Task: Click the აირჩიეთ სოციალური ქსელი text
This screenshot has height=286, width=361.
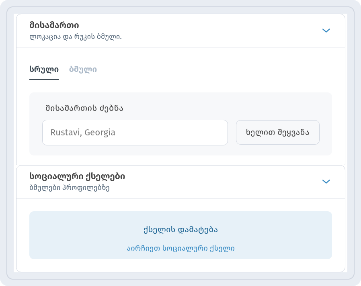Action: (181, 249)
